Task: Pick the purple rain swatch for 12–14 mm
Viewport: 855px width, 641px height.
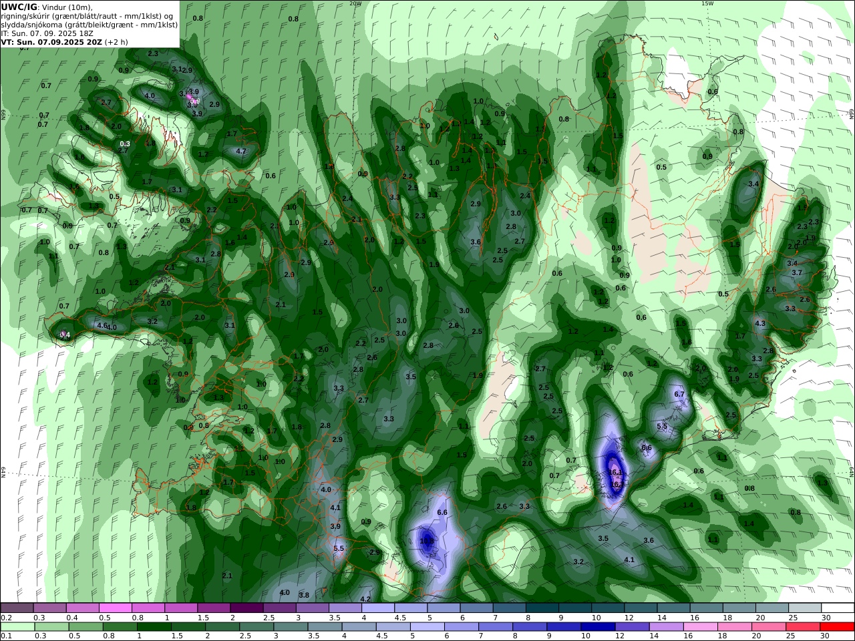Action: coord(633,627)
